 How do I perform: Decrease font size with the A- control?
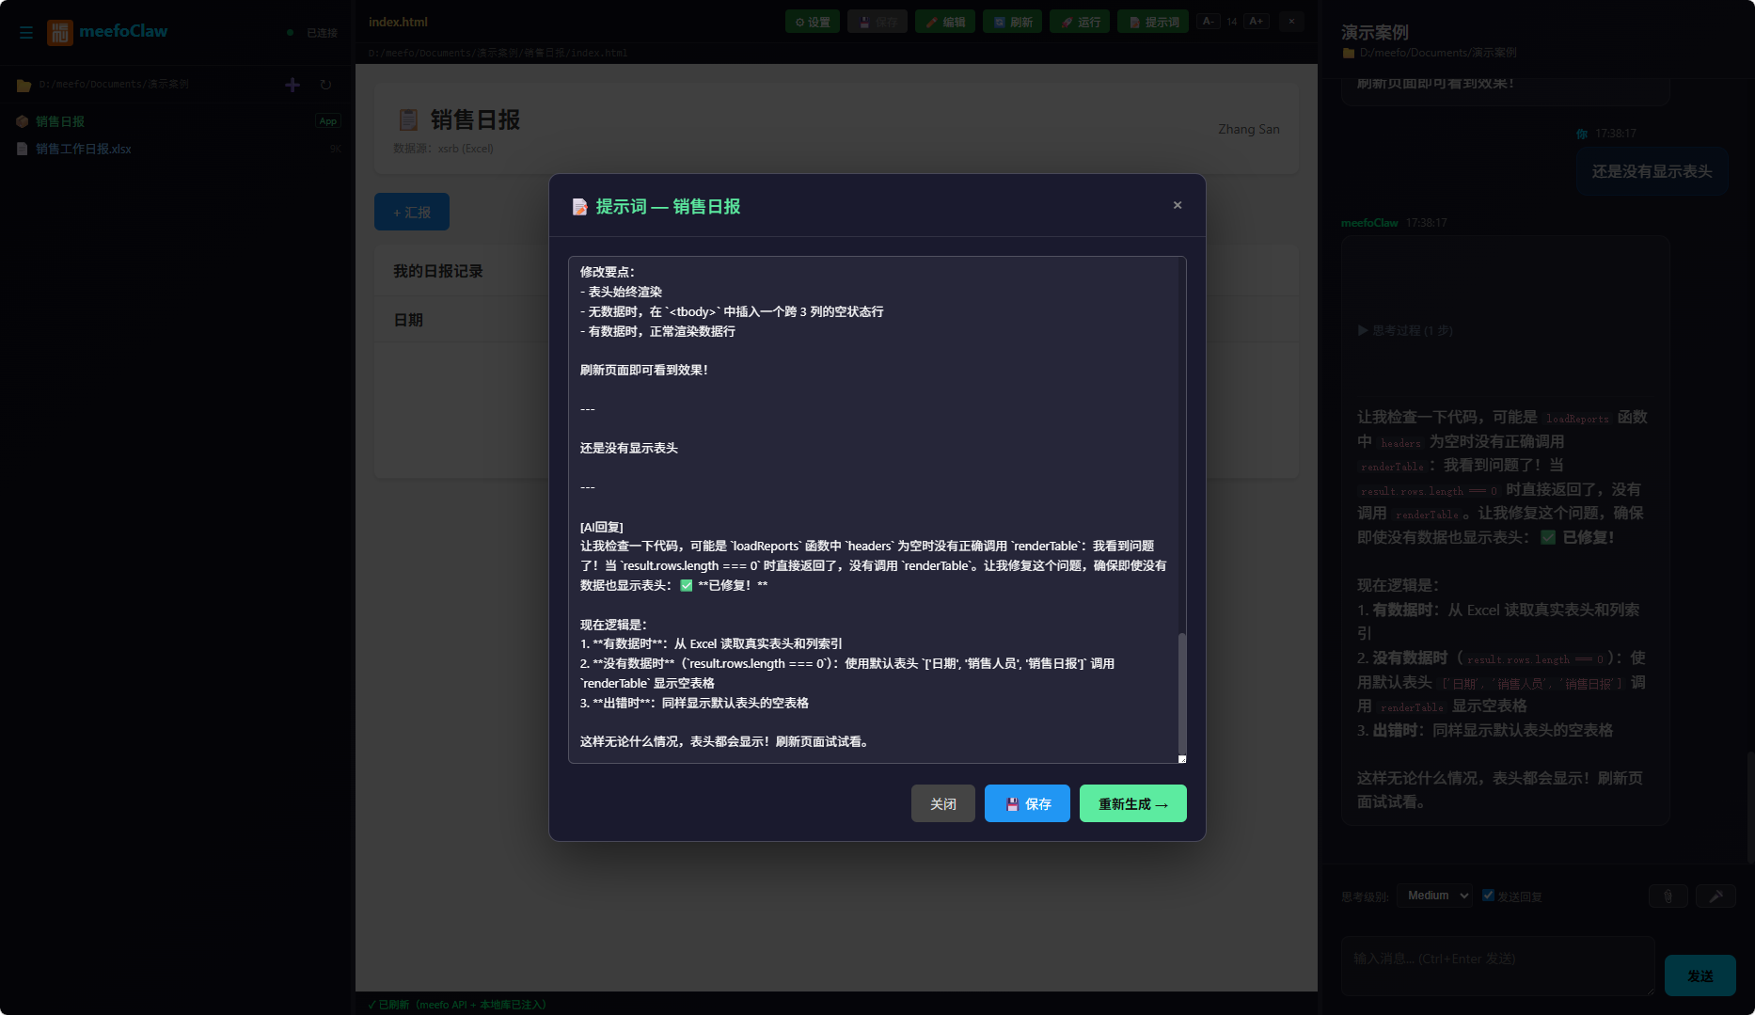(1208, 20)
